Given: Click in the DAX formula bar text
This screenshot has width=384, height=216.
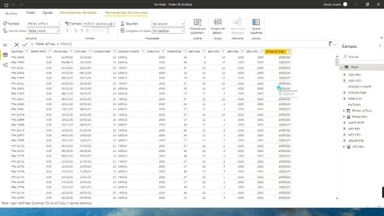Looking at the screenshot, I should pyautogui.click(x=53, y=44).
